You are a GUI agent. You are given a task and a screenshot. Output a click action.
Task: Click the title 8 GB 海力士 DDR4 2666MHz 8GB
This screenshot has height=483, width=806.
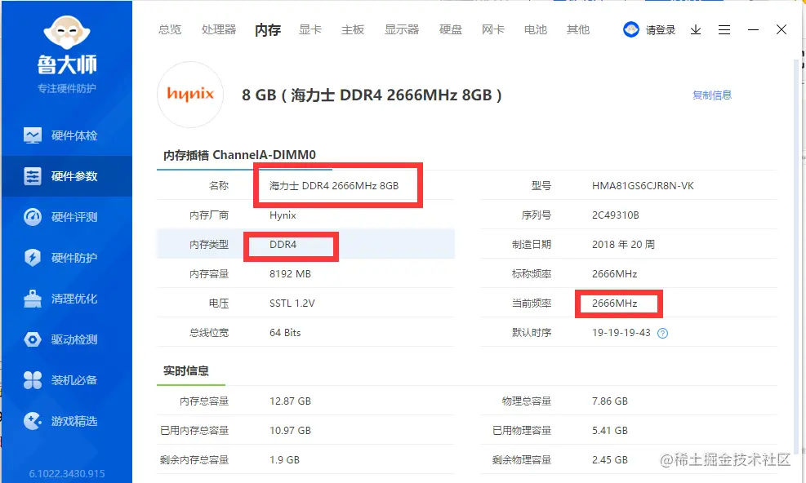pyautogui.click(x=372, y=95)
